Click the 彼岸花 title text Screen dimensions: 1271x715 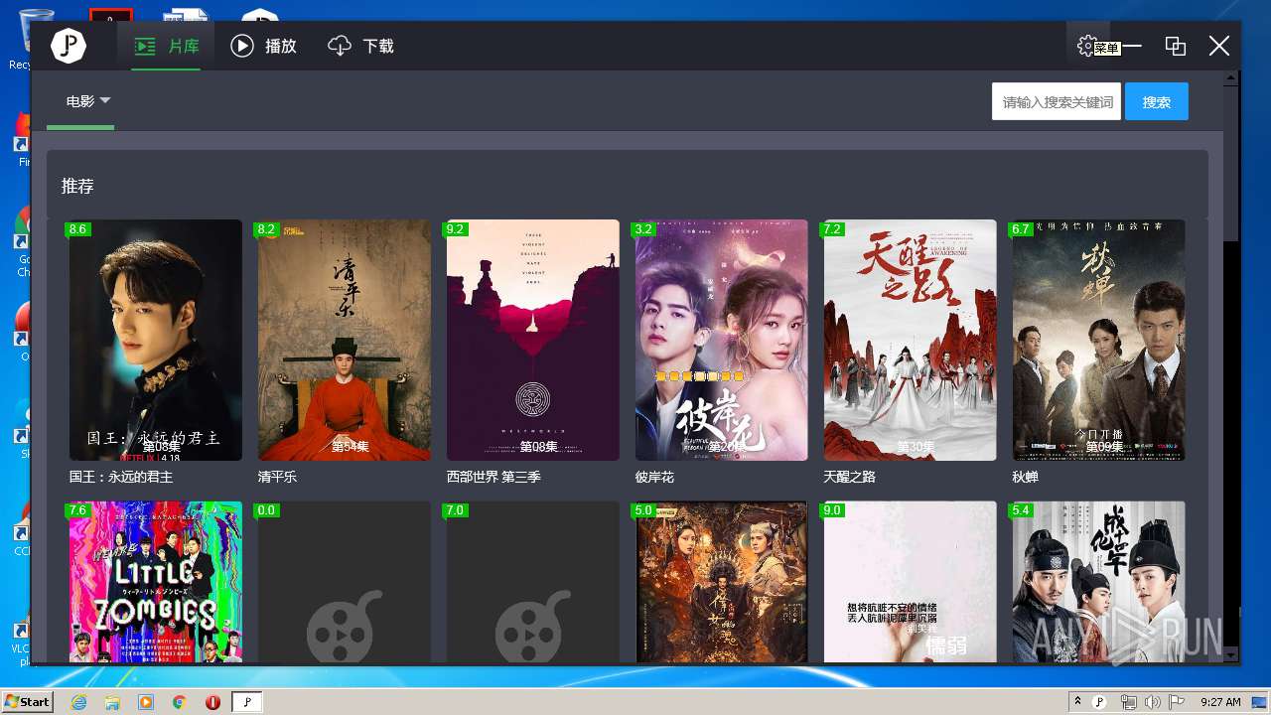pyautogui.click(x=654, y=478)
